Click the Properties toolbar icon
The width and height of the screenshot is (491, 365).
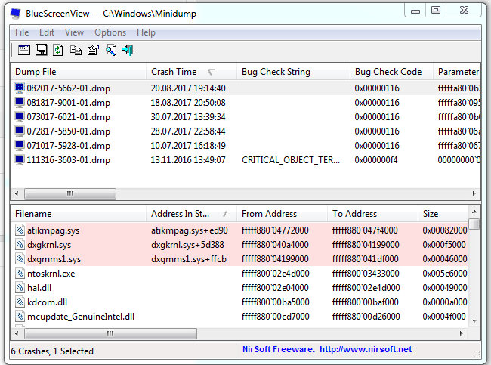(94, 50)
